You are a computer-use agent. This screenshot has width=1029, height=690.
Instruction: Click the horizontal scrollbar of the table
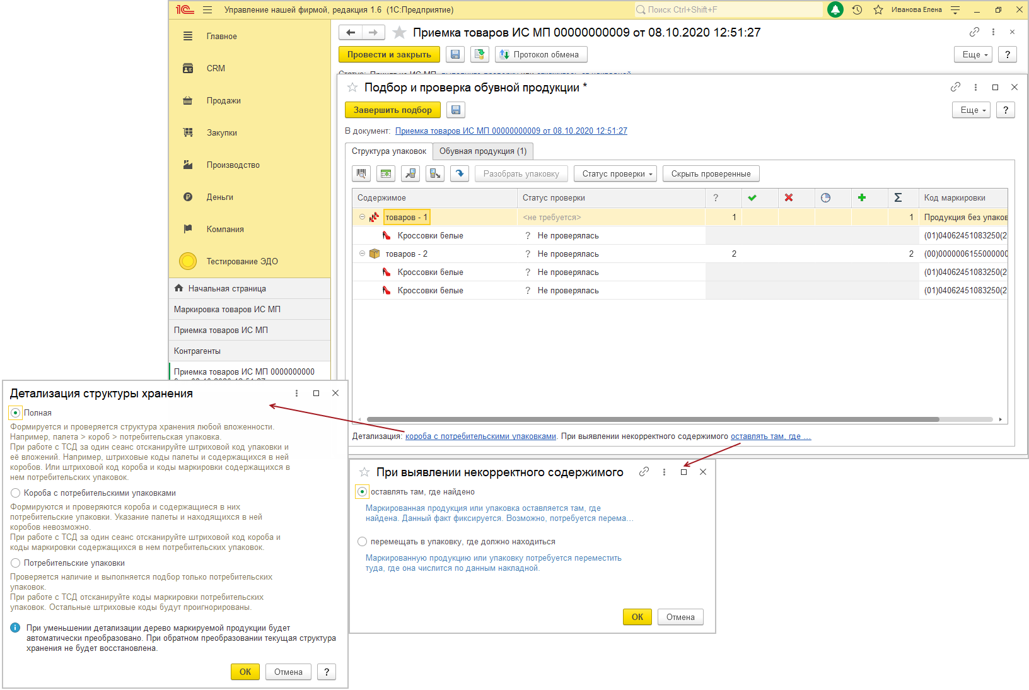pos(653,419)
